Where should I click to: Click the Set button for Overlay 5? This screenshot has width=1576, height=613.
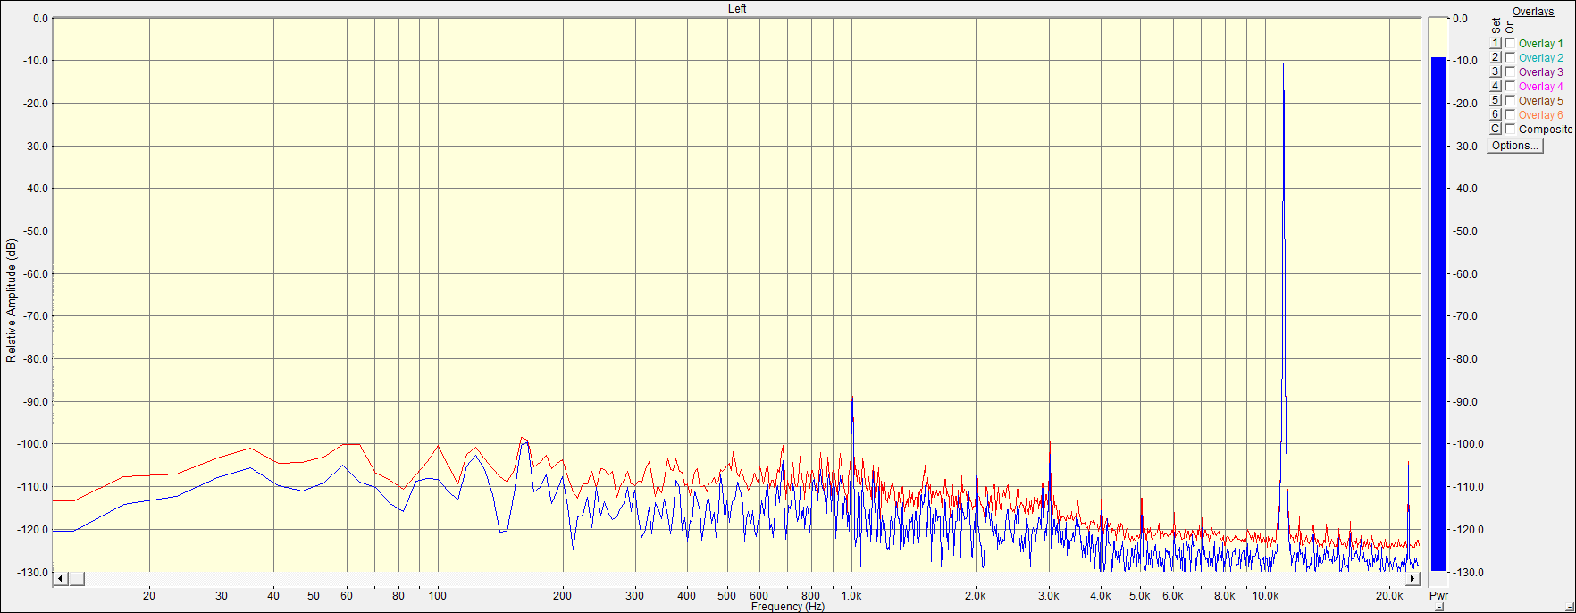(1495, 100)
